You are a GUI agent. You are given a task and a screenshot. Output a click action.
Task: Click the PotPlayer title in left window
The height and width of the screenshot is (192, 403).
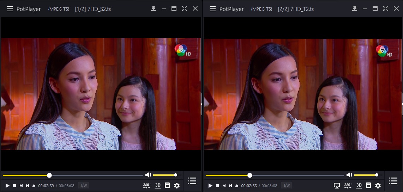29,9
